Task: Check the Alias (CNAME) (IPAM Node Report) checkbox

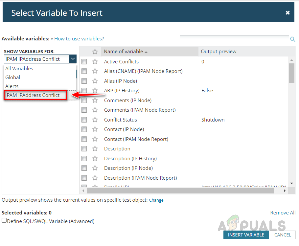Action: 84,71
